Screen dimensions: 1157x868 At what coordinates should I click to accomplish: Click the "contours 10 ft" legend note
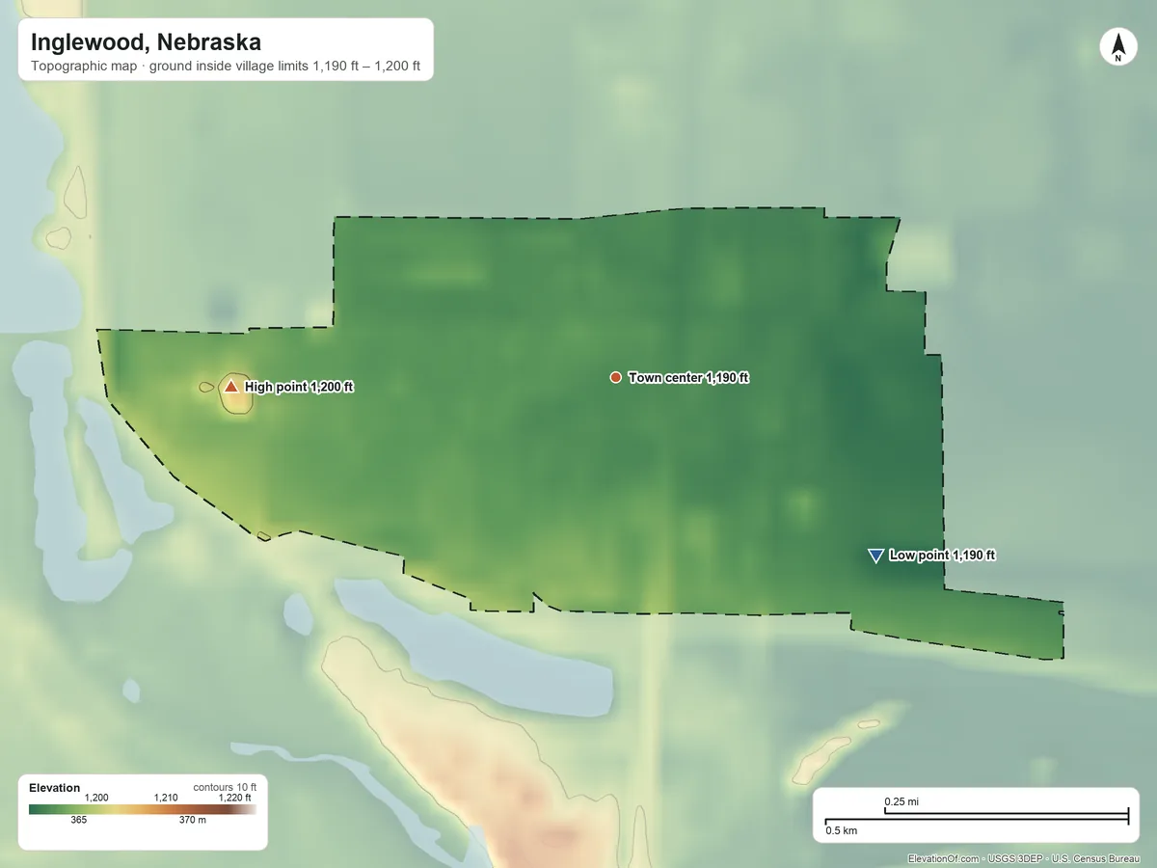(225, 787)
